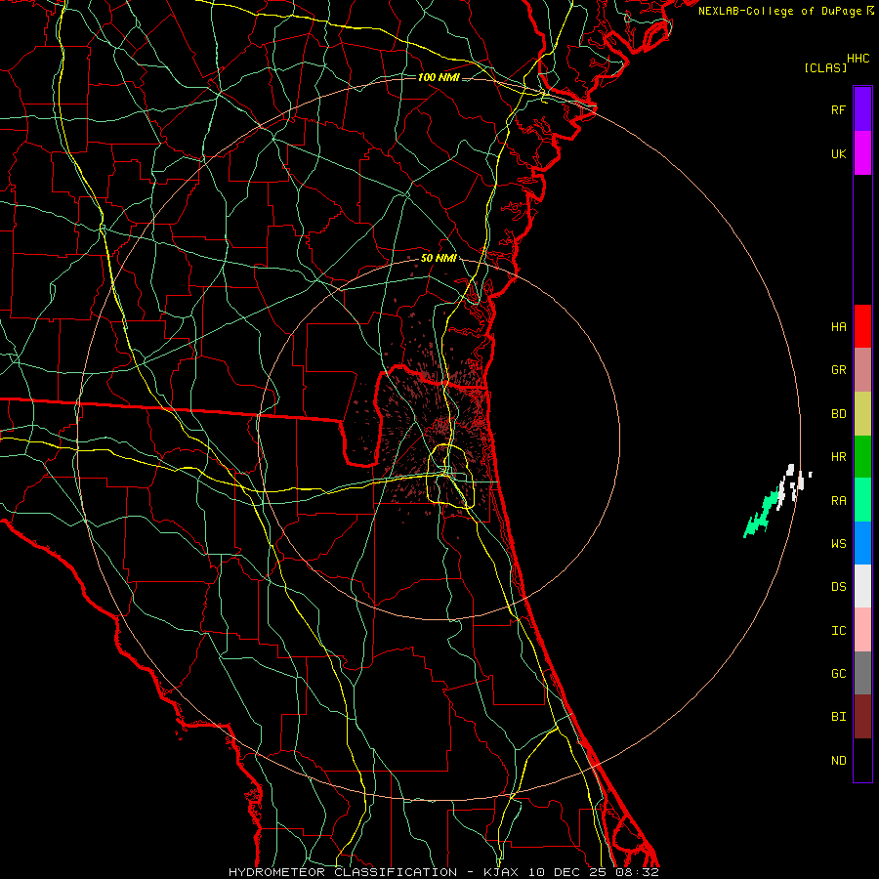Click the green rain echo offshore
The width and height of the screenshot is (879, 879).
[761, 516]
